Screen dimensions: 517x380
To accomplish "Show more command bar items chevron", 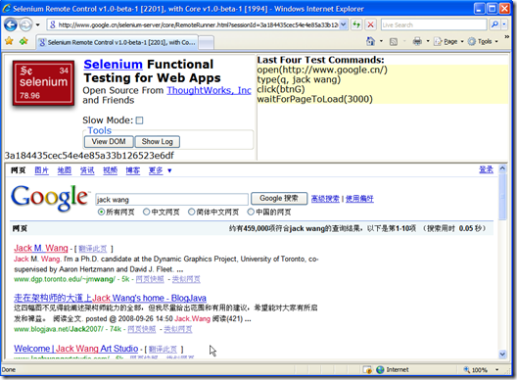I will pyautogui.click(x=507, y=37).
